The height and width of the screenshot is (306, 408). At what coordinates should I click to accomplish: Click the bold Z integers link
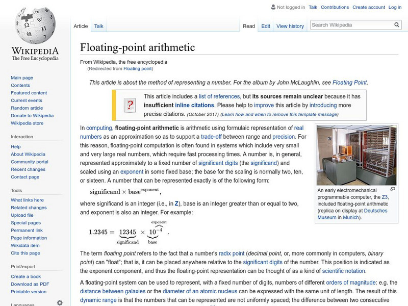click(176, 203)
